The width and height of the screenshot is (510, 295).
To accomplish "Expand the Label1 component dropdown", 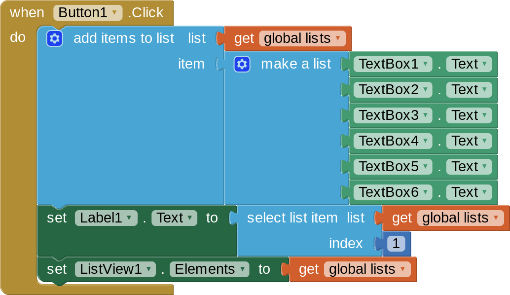I will pyautogui.click(x=106, y=218).
